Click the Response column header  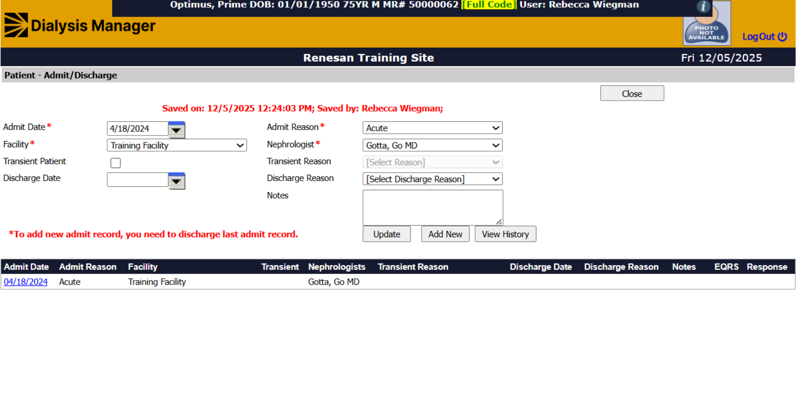click(767, 267)
